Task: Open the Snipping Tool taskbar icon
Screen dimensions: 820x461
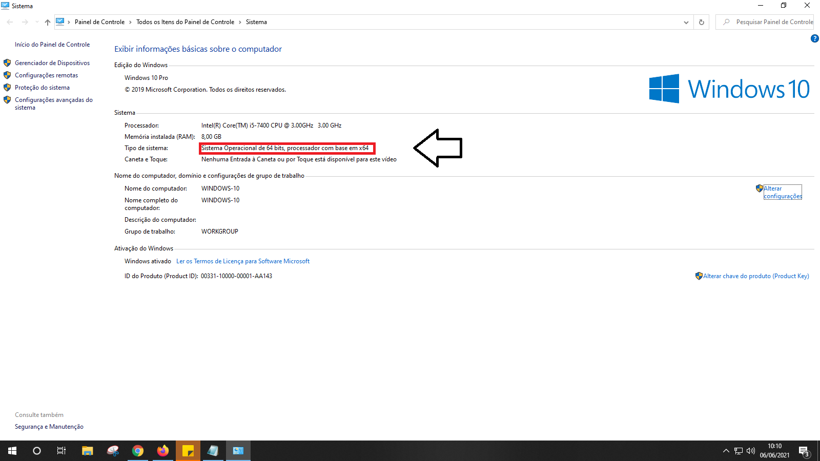Action: click(x=113, y=451)
